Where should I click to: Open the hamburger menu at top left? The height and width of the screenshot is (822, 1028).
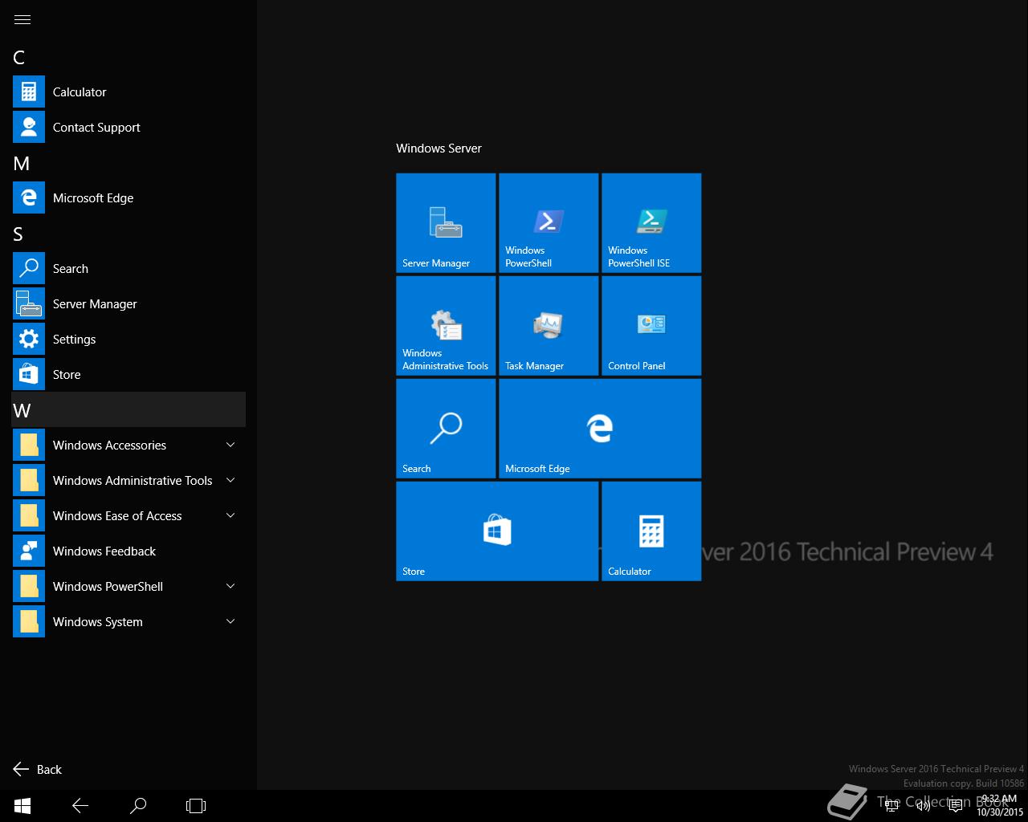click(22, 19)
